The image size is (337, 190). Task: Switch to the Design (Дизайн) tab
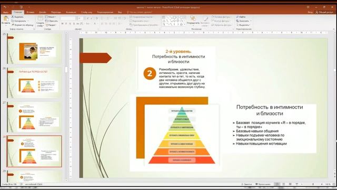click(43, 12)
